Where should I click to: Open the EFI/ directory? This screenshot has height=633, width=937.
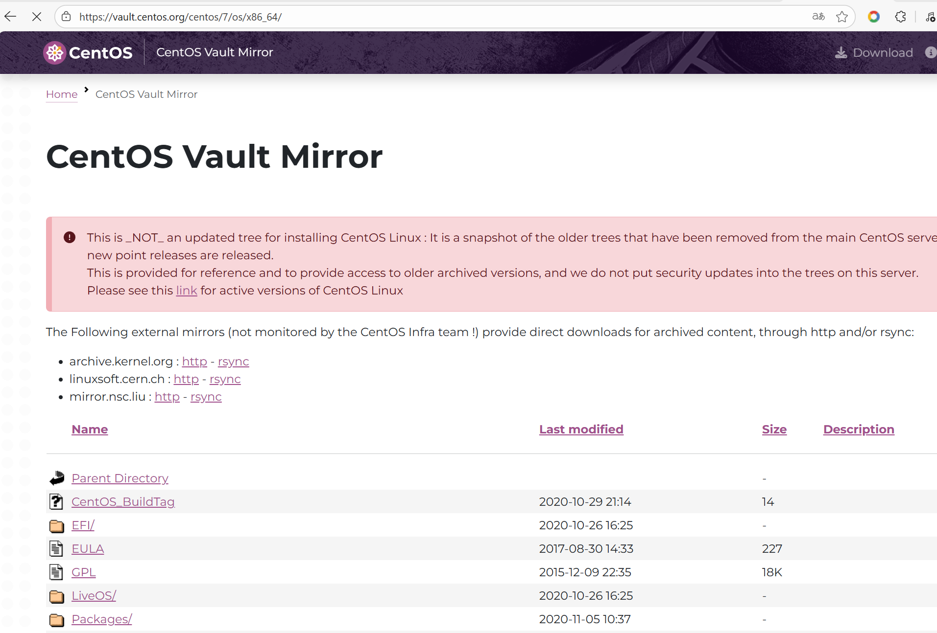(x=83, y=525)
